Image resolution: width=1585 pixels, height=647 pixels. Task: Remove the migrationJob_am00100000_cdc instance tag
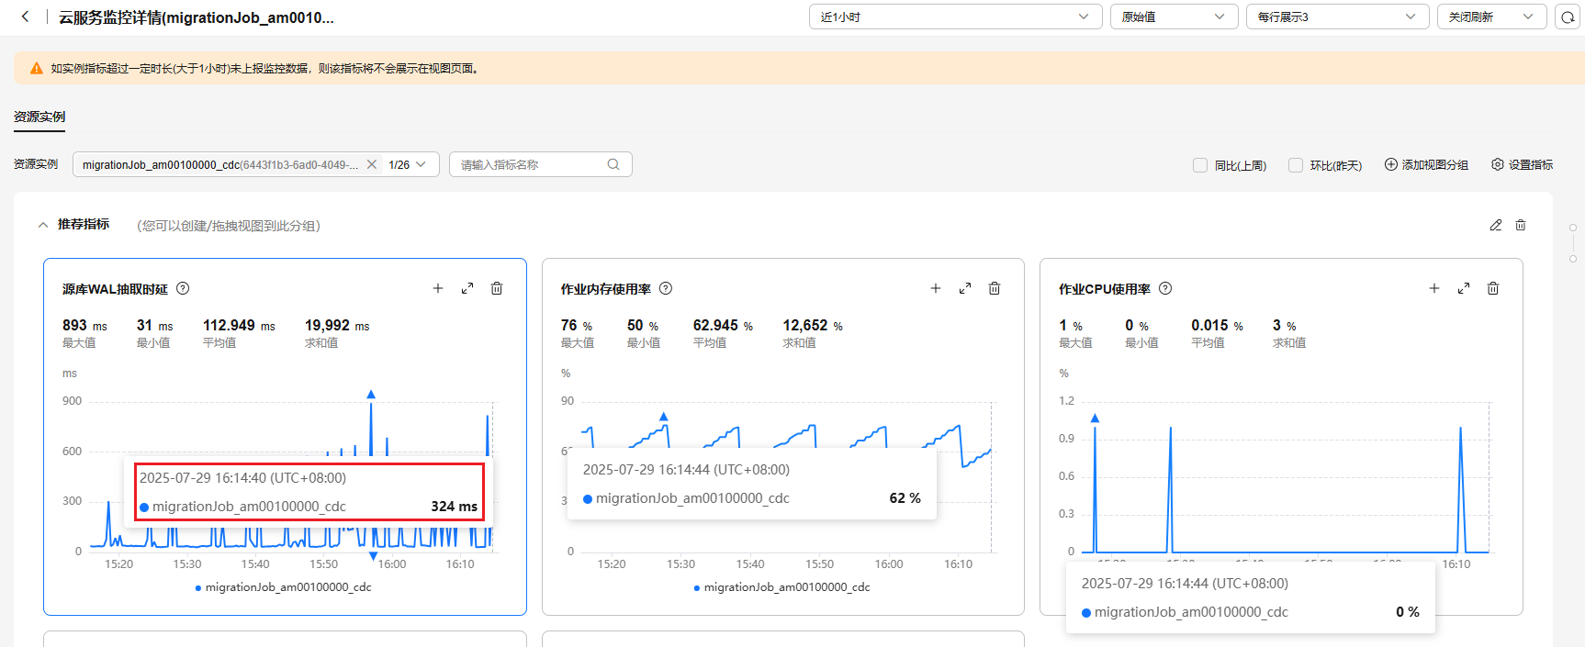coord(372,164)
